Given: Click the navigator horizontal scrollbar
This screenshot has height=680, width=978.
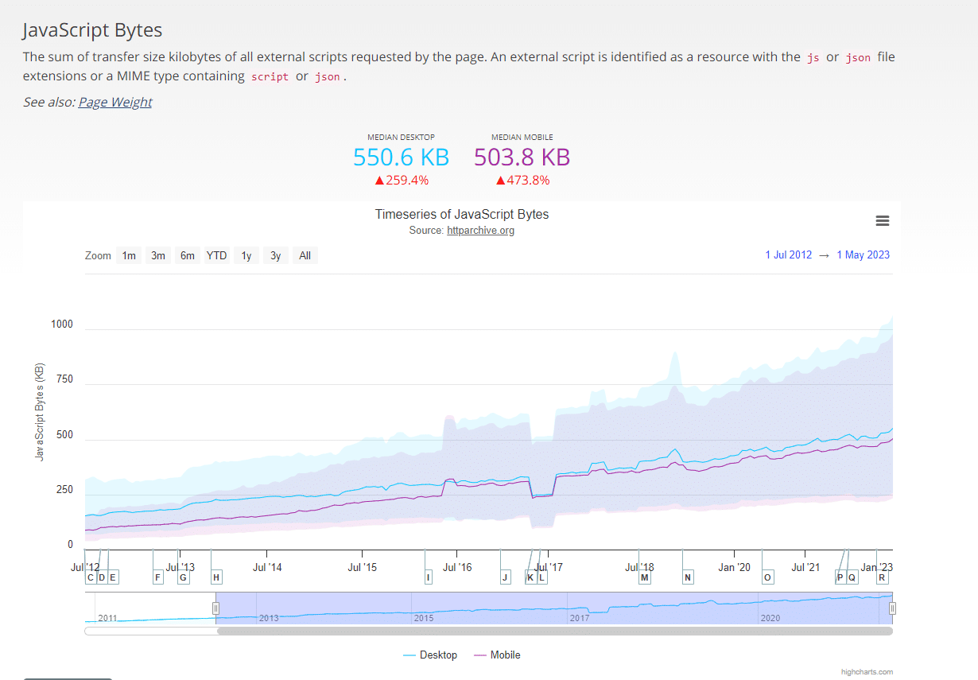Looking at the screenshot, I should [554, 631].
